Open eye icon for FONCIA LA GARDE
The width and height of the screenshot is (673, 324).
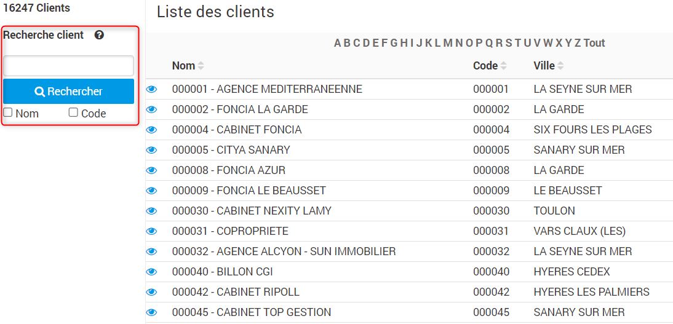[151, 109]
